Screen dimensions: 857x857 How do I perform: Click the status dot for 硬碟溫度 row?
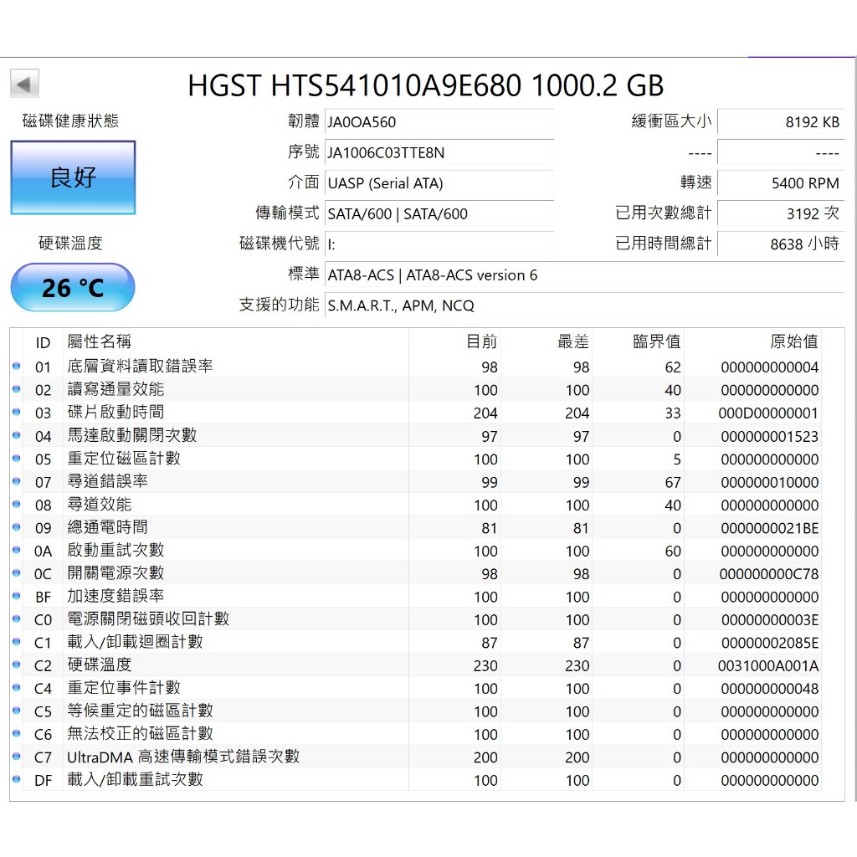pyautogui.click(x=17, y=665)
